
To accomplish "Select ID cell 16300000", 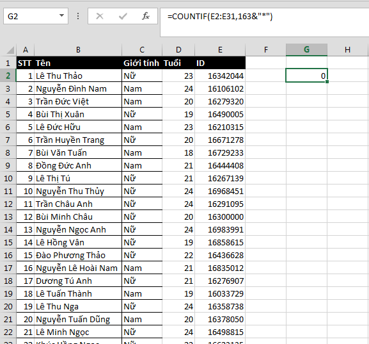I will click(220, 217).
